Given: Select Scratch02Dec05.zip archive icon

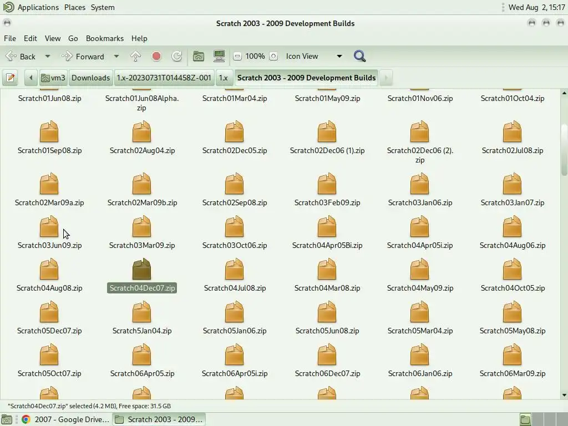Looking at the screenshot, I should click(x=235, y=131).
